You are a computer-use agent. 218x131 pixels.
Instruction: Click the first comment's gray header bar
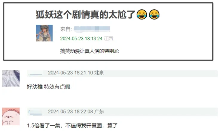tap(122, 73)
